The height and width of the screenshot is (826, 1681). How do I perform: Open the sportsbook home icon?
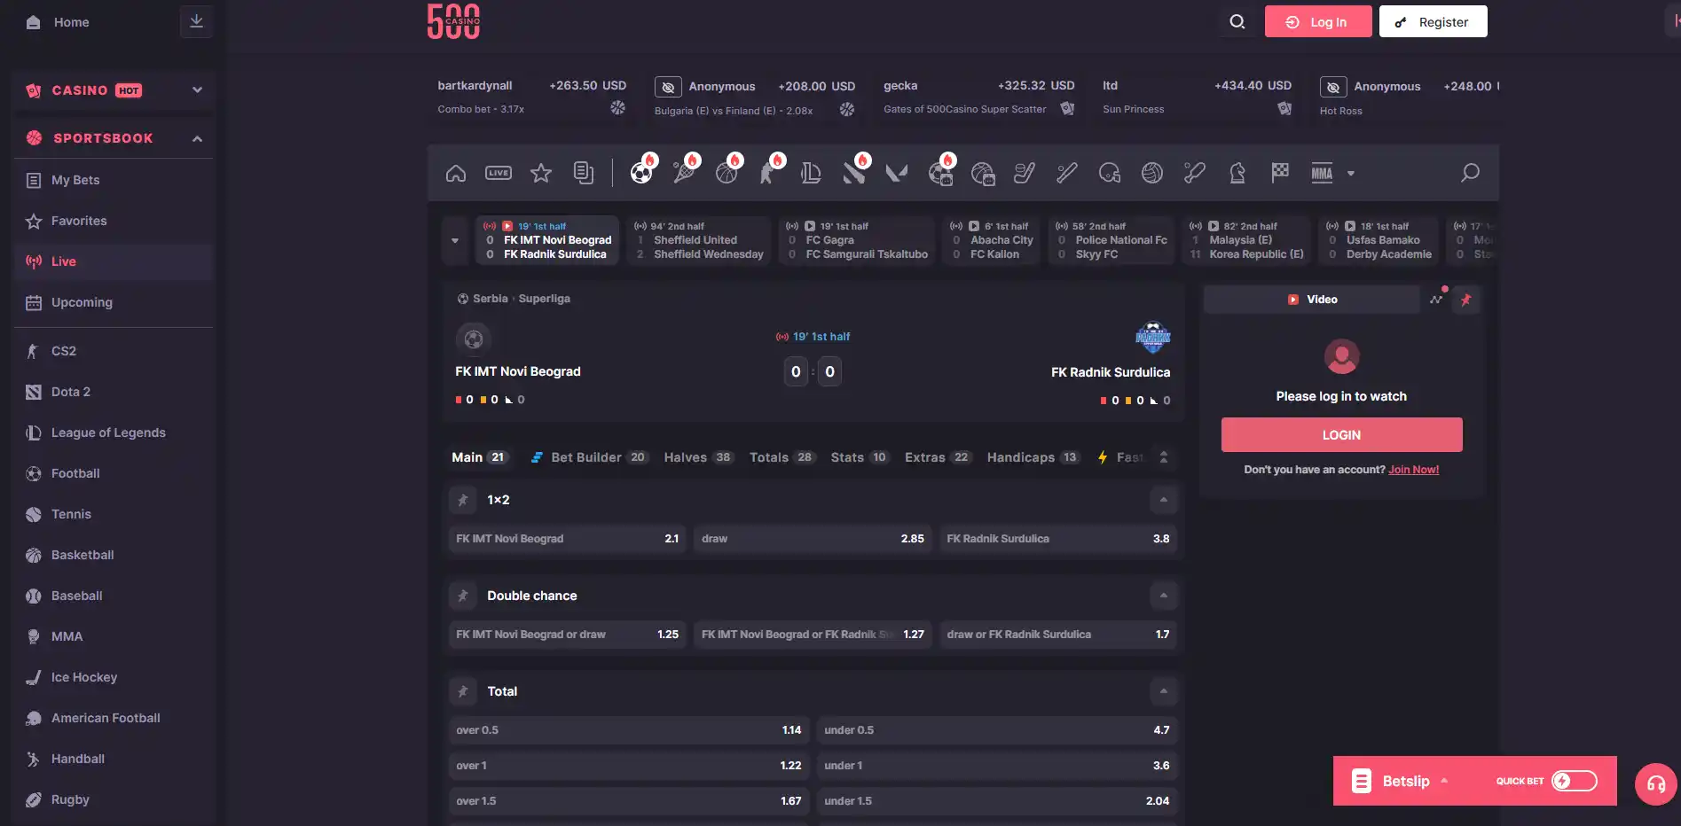click(x=456, y=173)
